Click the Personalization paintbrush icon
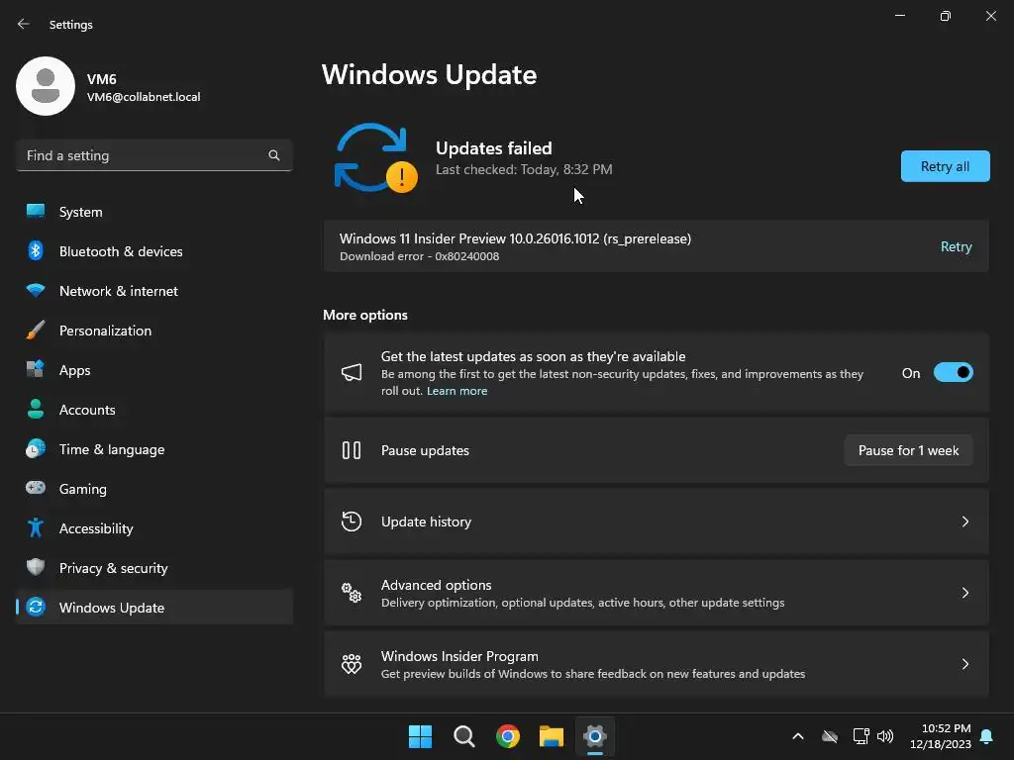Viewport: 1014px width, 760px height. 36,331
